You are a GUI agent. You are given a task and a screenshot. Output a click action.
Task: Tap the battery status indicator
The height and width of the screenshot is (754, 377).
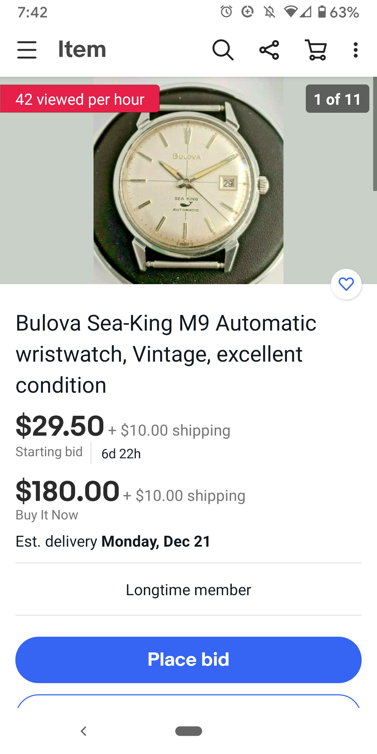(322, 12)
